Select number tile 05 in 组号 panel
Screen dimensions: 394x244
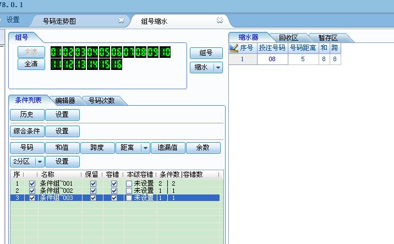pyautogui.click(x=106, y=53)
